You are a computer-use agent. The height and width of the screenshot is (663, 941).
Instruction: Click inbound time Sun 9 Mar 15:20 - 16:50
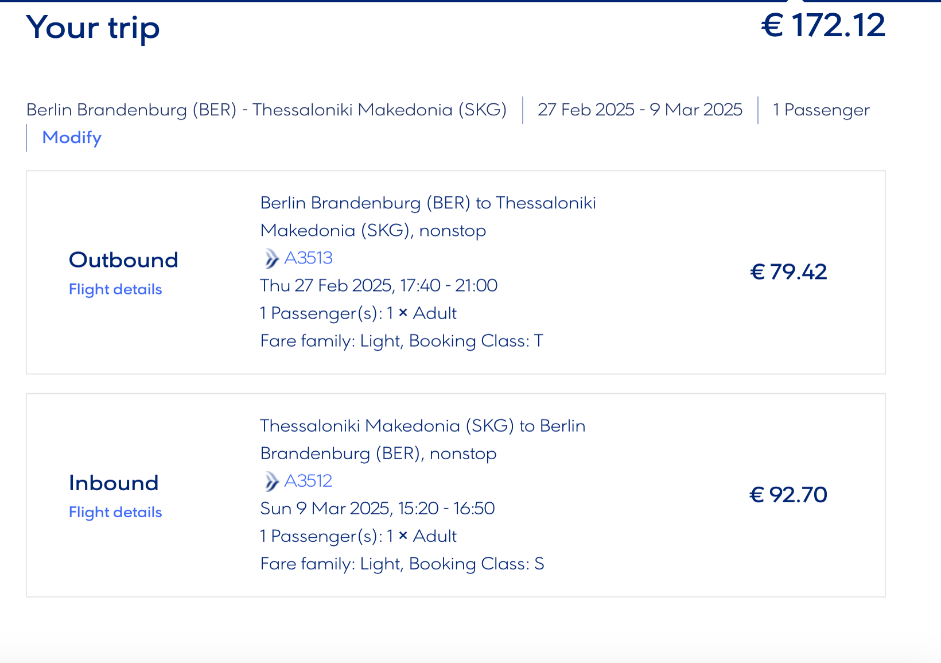(x=378, y=509)
